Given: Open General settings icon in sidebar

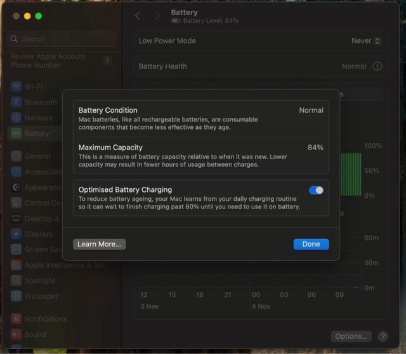Looking at the screenshot, I should pyautogui.click(x=16, y=156).
